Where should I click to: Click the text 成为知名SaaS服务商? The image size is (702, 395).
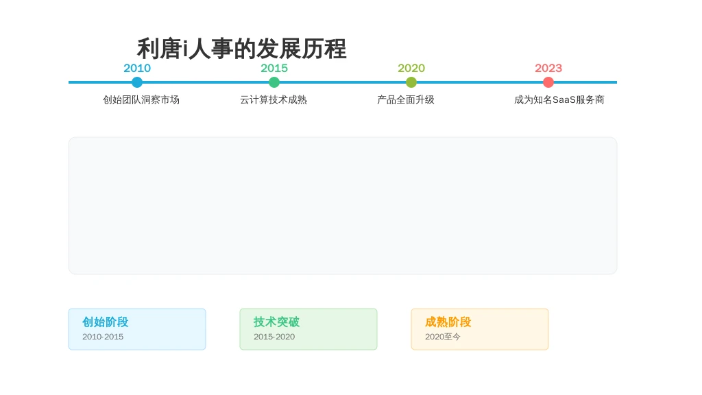click(559, 99)
